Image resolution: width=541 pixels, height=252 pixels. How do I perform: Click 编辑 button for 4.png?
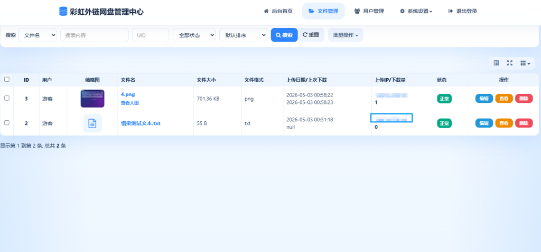(484, 99)
